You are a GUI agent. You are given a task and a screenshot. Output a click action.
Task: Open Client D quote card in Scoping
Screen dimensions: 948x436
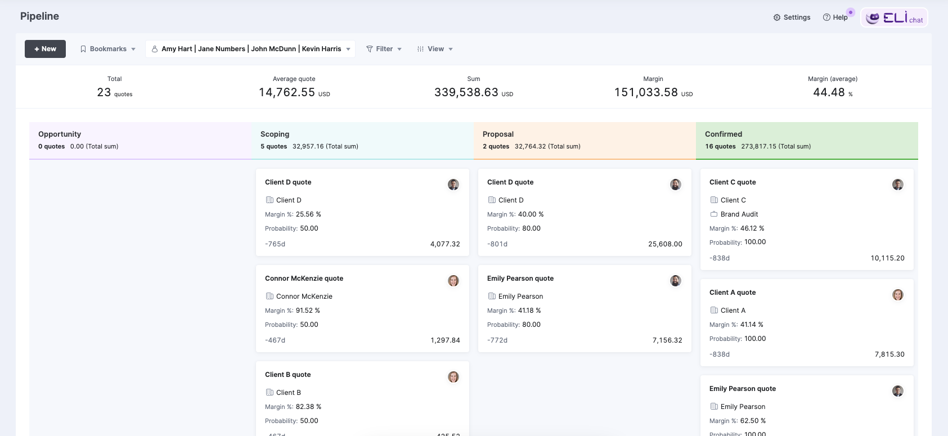[362, 212]
